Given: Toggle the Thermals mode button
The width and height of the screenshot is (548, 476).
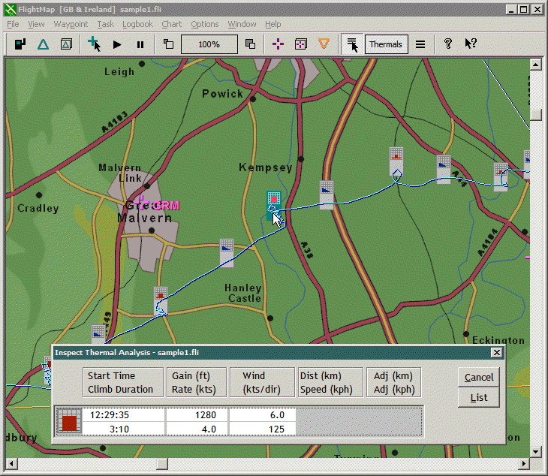Looking at the screenshot, I should pos(385,44).
